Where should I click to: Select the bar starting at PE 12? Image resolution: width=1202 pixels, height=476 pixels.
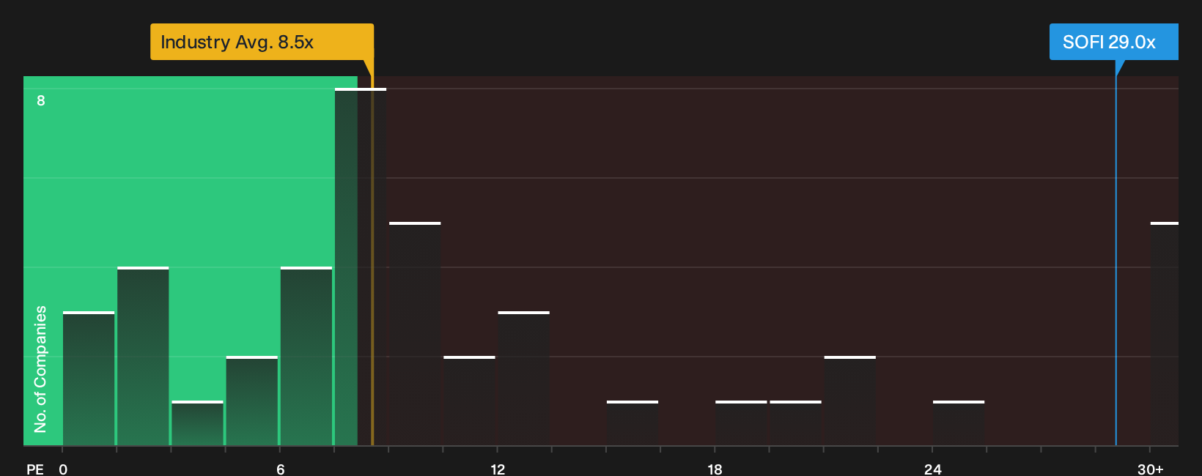(x=524, y=379)
